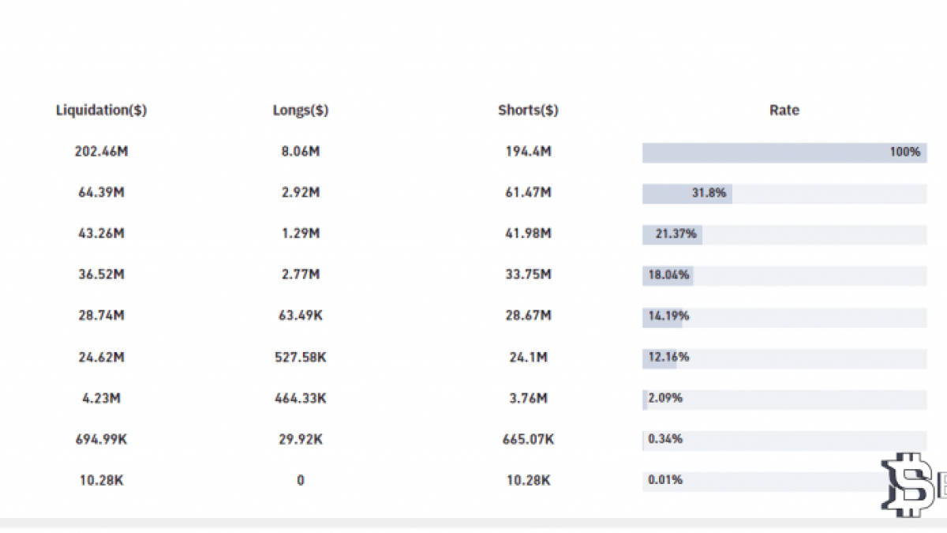Click the 0.01% rate bar

[784, 481]
